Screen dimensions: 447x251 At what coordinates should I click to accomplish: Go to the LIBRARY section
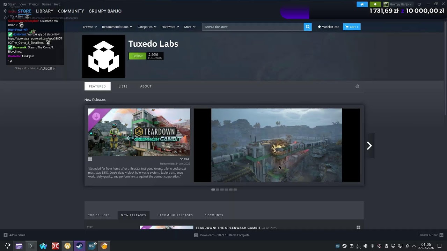coord(45,11)
